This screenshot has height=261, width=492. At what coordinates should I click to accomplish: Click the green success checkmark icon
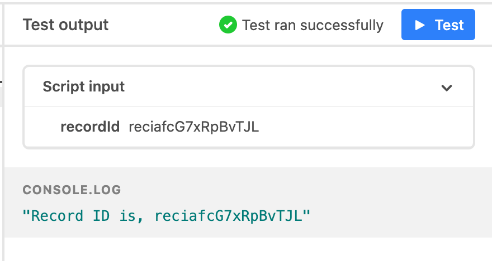[x=228, y=25]
